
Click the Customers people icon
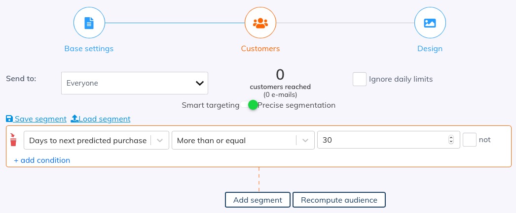coord(260,23)
